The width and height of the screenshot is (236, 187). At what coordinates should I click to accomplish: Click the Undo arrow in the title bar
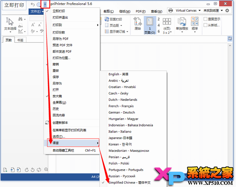(33, 4)
